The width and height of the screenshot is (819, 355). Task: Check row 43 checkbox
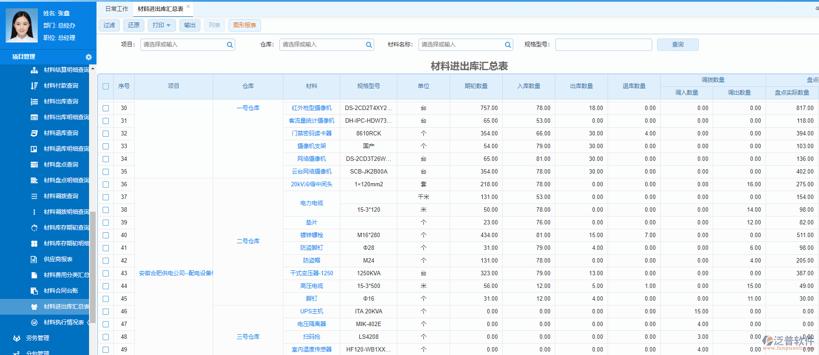coord(106,273)
